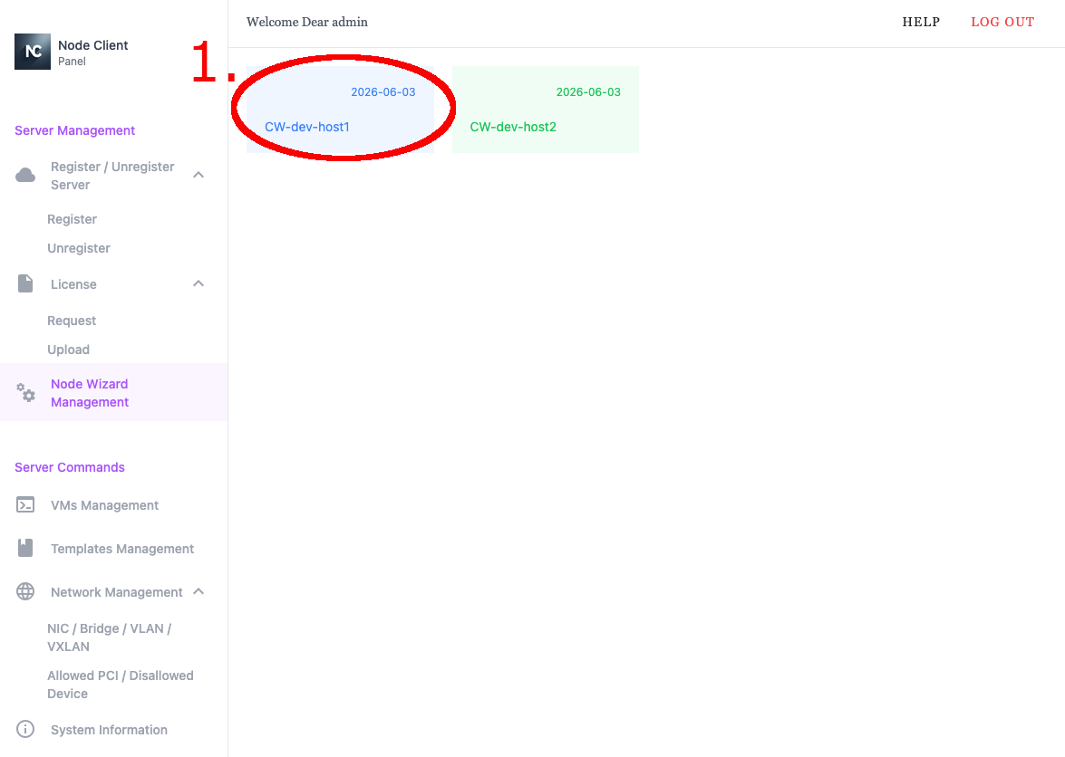Select the CW-dev-host2 node card
This screenshot has width=1065, height=757.
(546, 110)
